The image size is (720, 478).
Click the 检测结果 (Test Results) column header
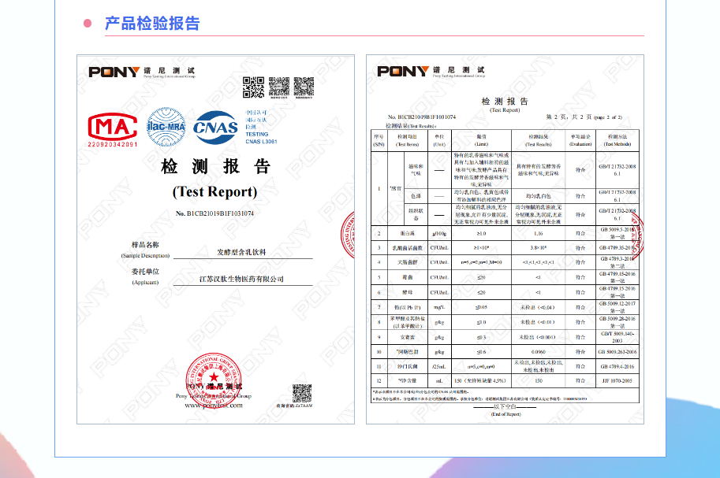(538, 140)
